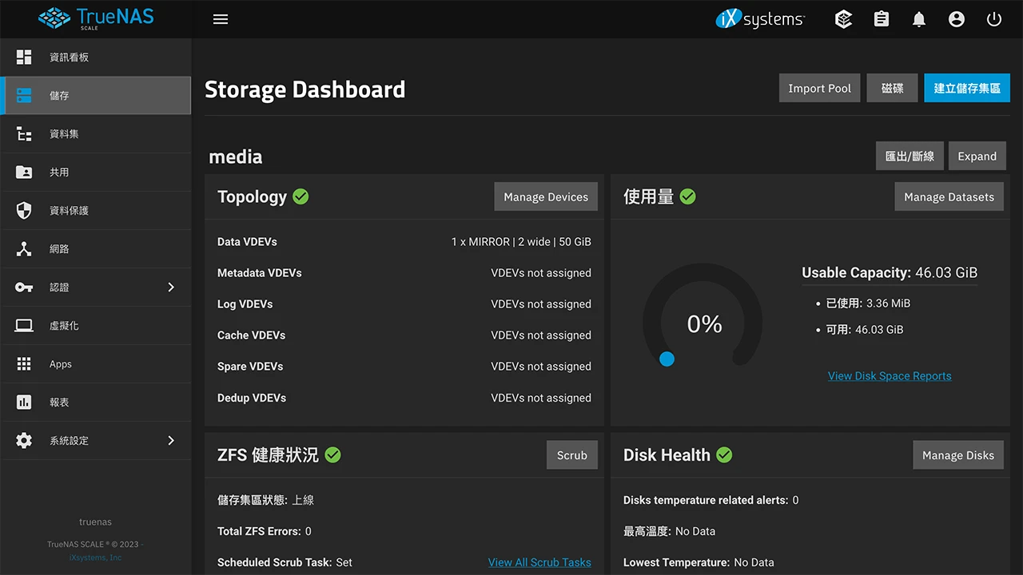The width and height of the screenshot is (1023, 575).
Task: Go to Apps in the sidebar
Action: coord(61,364)
